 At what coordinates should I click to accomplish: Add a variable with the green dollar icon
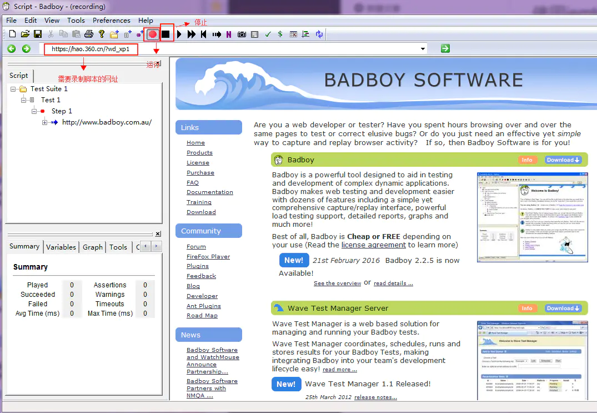click(x=280, y=34)
